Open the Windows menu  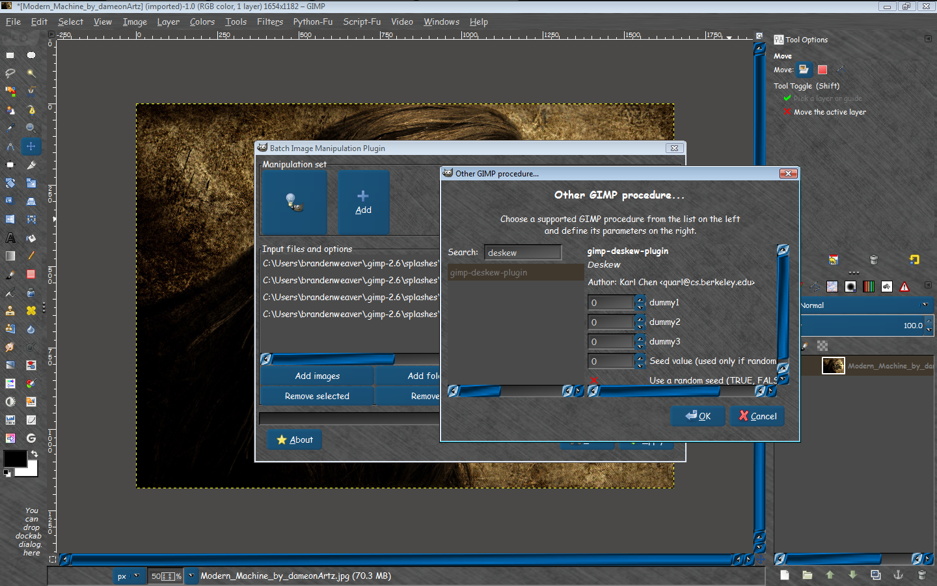(441, 21)
